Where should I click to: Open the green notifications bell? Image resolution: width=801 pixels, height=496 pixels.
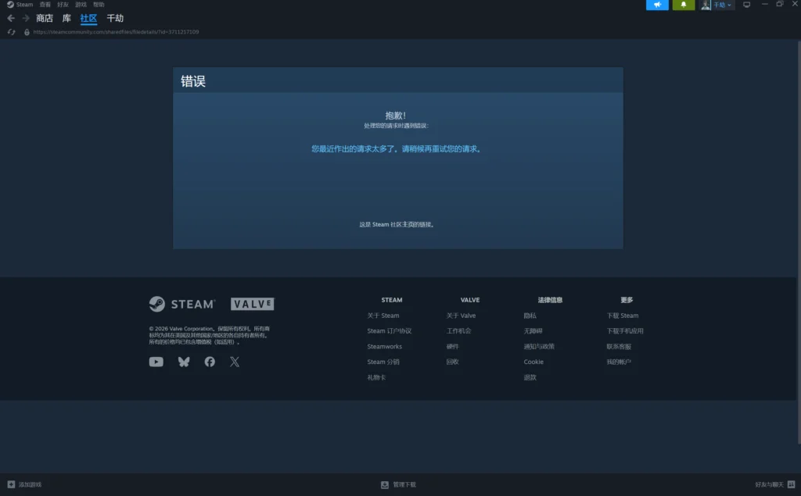coord(684,5)
